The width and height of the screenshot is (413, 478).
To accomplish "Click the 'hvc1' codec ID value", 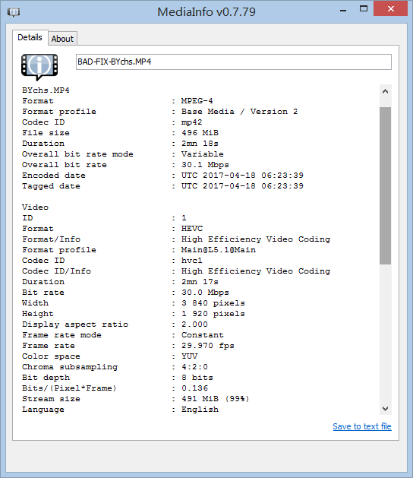I will pyautogui.click(x=191, y=261).
